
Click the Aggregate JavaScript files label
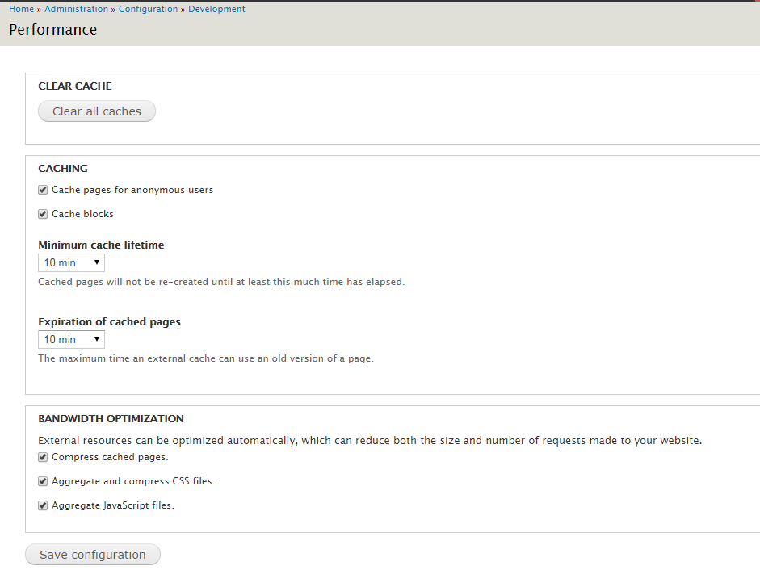point(113,505)
